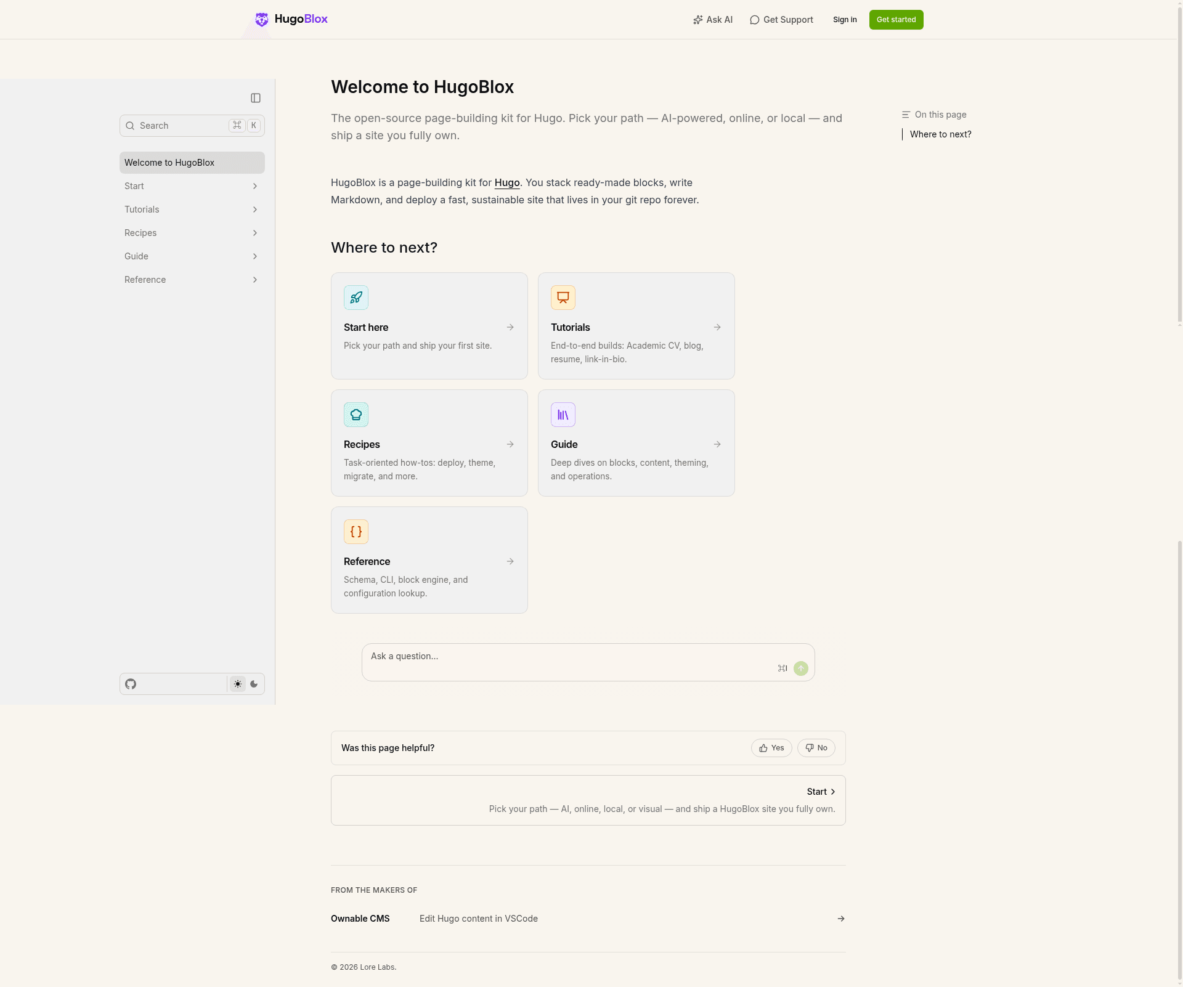Image resolution: width=1183 pixels, height=987 pixels.
Task: Open the Tutorials card title
Action: (x=571, y=327)
